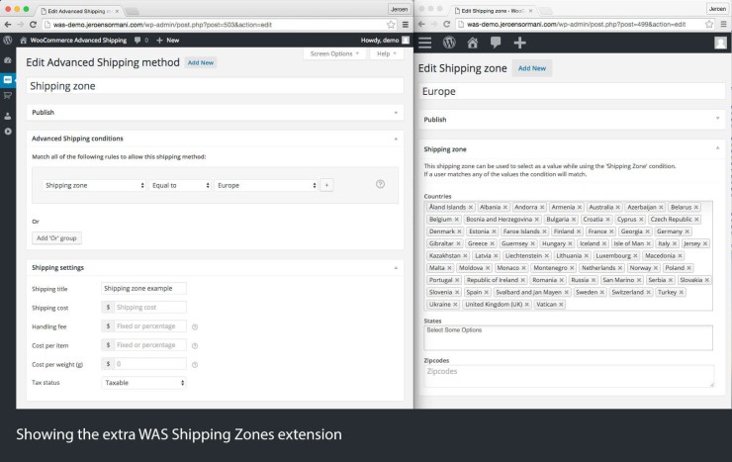Click help icon next to Cost per weight

pos(195,365)
